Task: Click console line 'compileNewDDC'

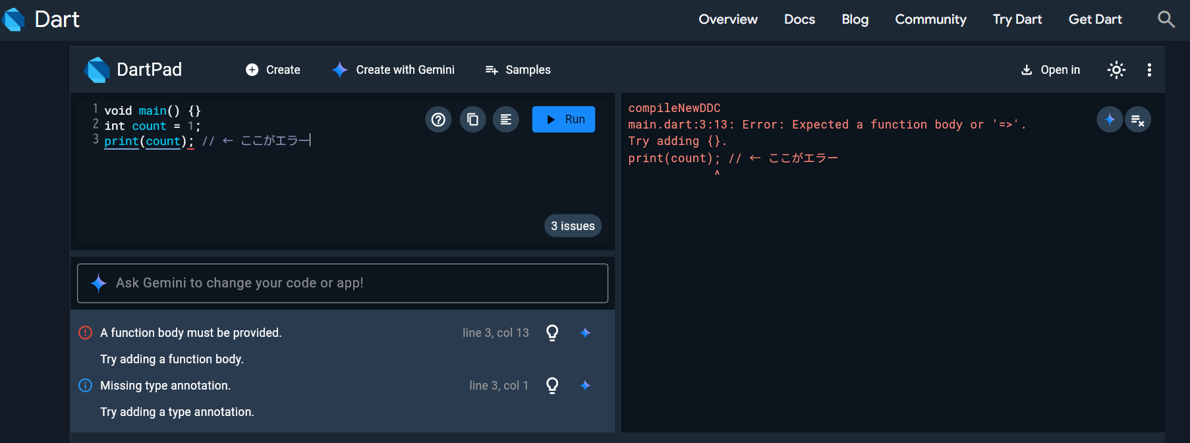Action: [x=674, y=108]
